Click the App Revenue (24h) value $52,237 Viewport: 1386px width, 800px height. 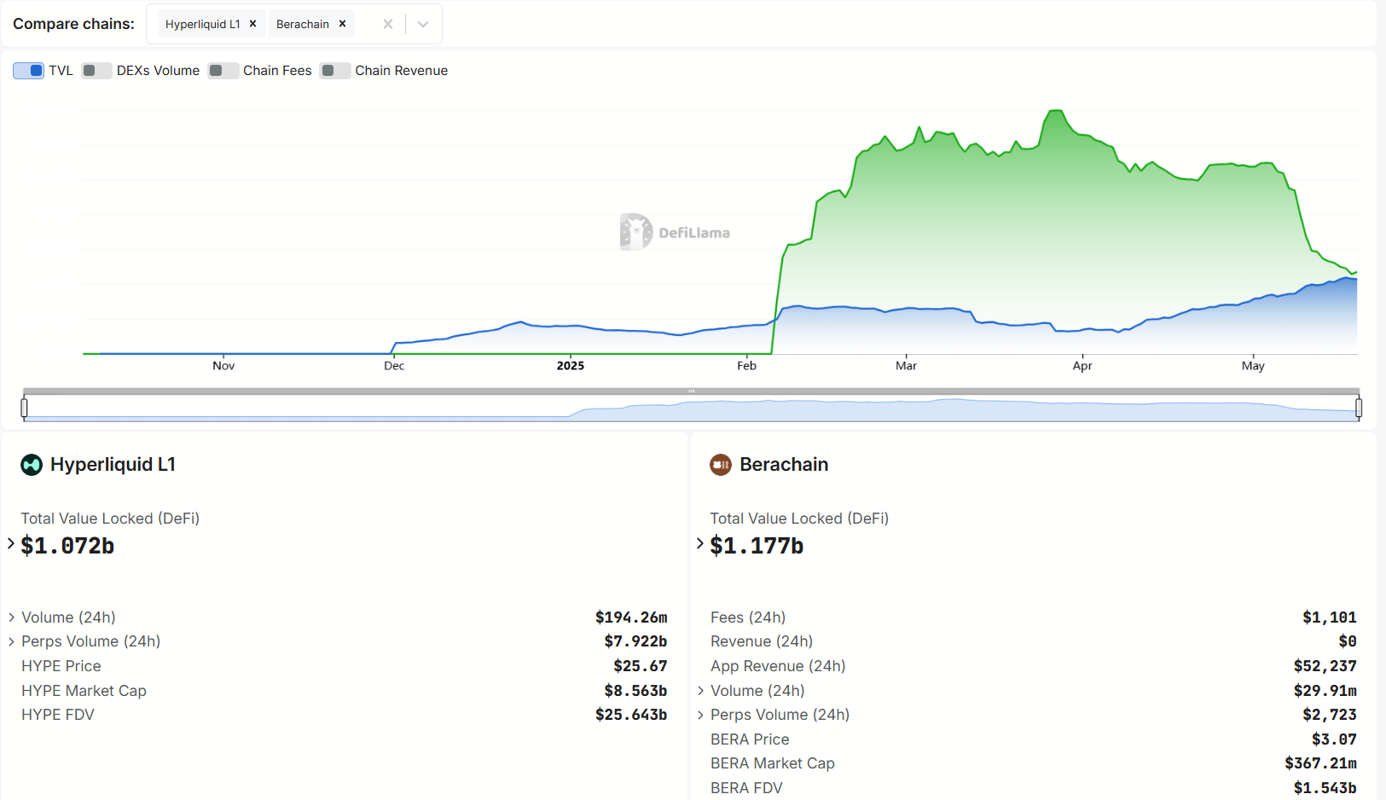point(1325,666)
